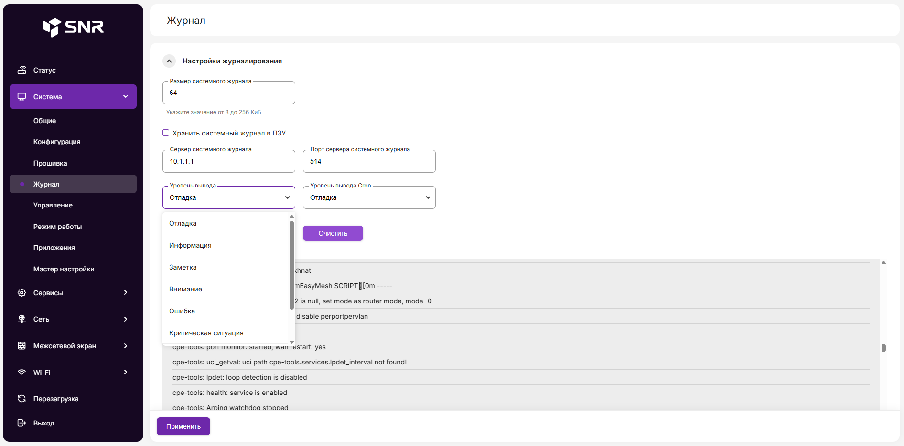This screenshot has height=446, width=904.
Task: Click the Logout exit icon
Action: click(22, 423)
